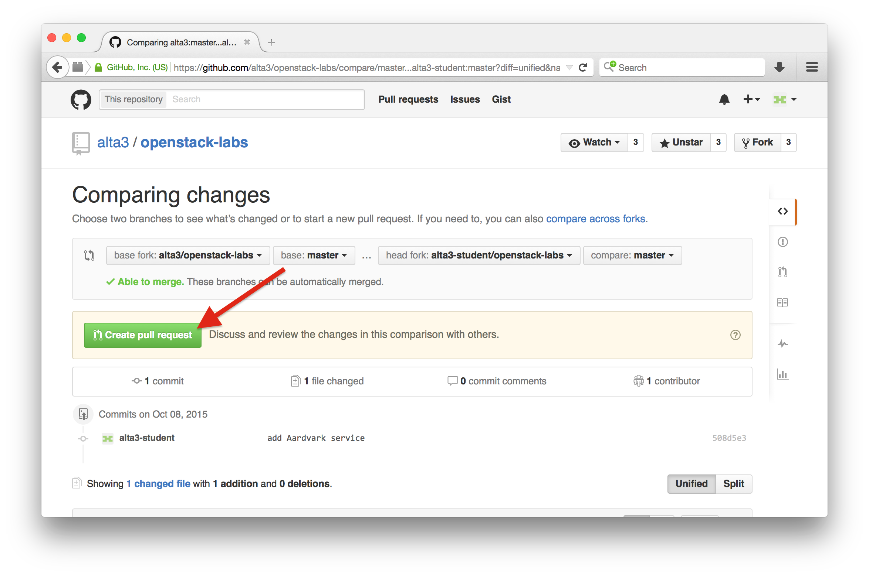Open the Issues icon in the right sidebar
The height and width of the screenshot is (576, 869).
(782, 242)
